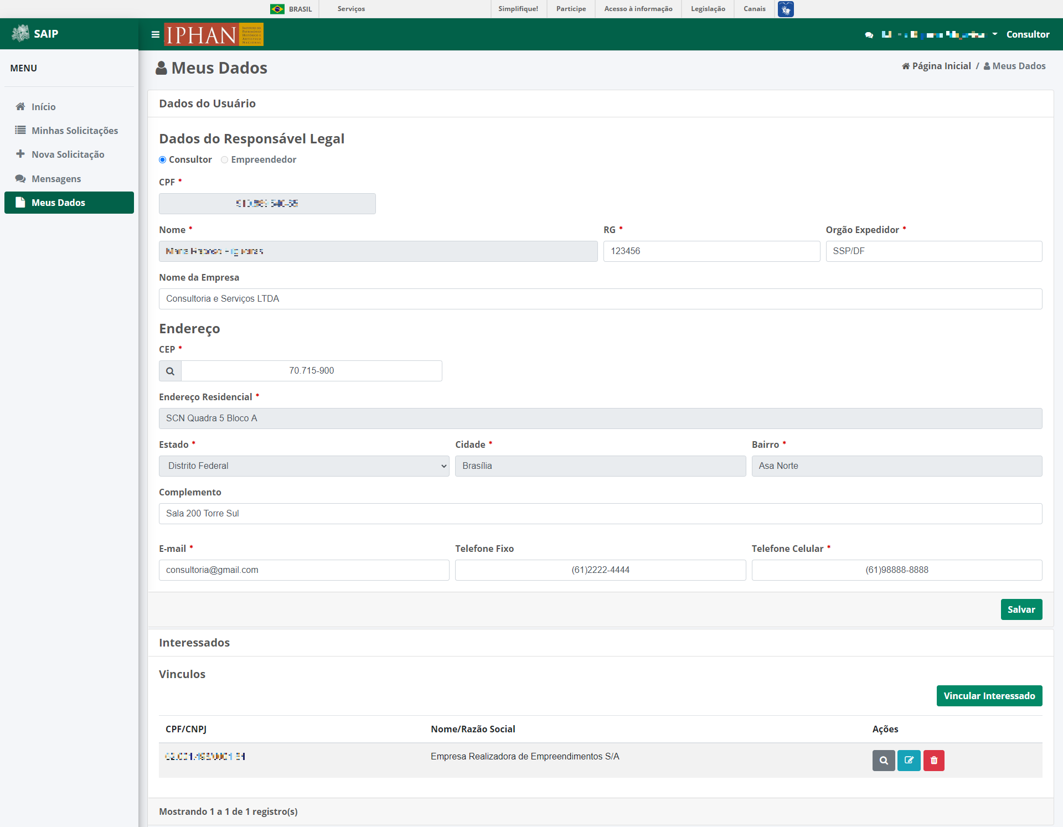
Task: Select the Empreendedor radio button
Action: 224,160
